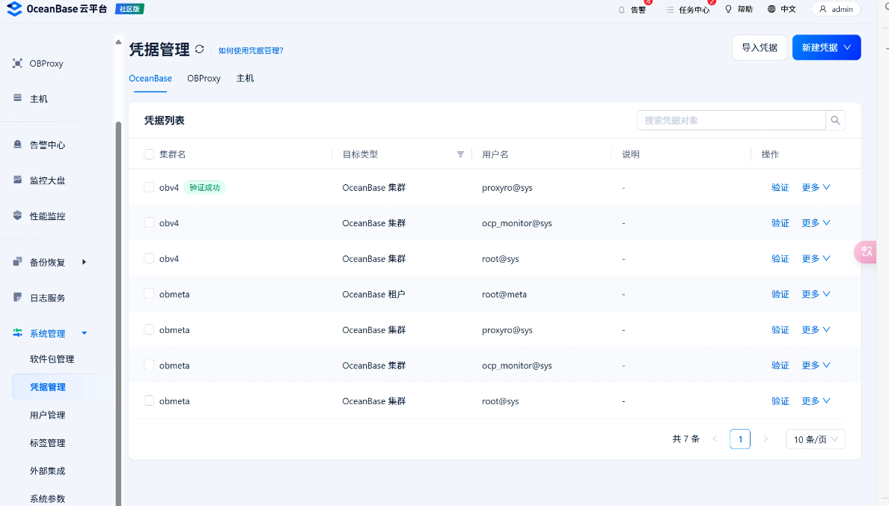
Task: Focus the 搜索凭据对象 search field
Action: (x=730, y=121)
